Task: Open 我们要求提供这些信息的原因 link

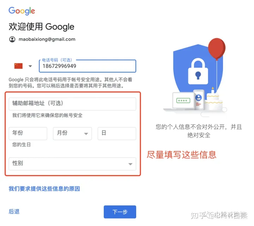Action: click(44, 189)
